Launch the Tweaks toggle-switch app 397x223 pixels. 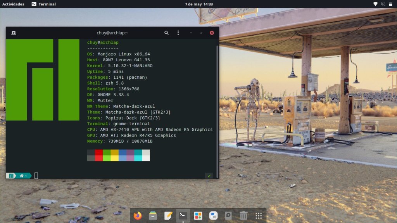pyautogui.click(x=213, y=216)
